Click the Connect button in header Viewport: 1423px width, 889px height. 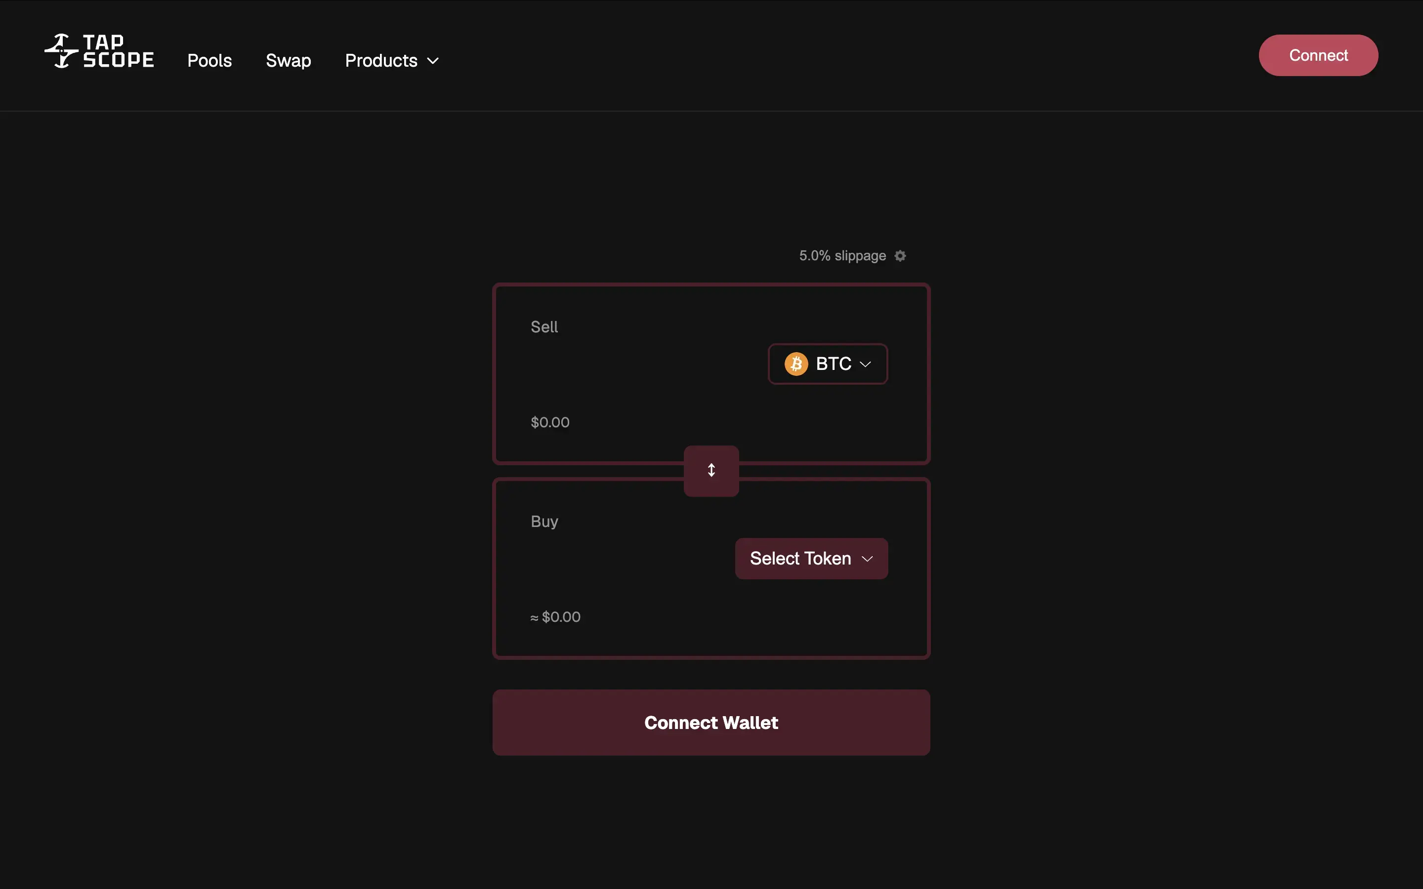[x=1318, y=55]
